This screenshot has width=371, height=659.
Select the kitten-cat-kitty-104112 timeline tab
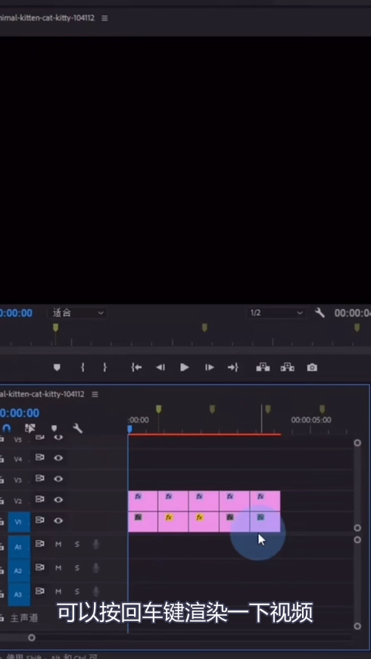coord(42,394)
